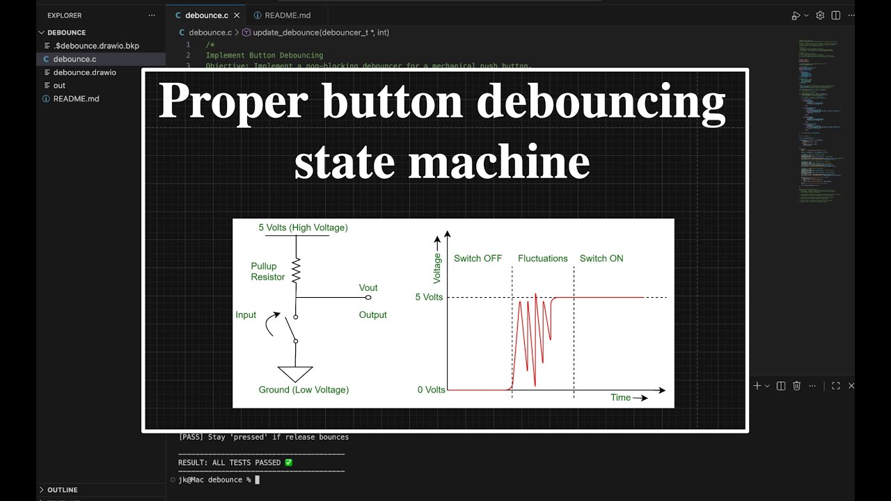Viewport: 891px width, 501px height.
Task: Click the gear icon in editor toolbar
Action: click(820, 15)
